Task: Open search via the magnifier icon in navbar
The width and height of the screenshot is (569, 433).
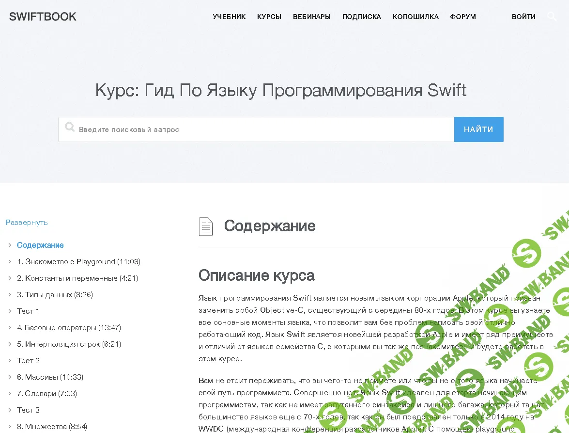Action: [552, 16]
